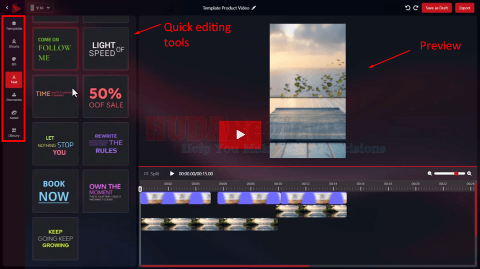Expand the 9:16 aspect ratio dropdown

pos(41,8)
